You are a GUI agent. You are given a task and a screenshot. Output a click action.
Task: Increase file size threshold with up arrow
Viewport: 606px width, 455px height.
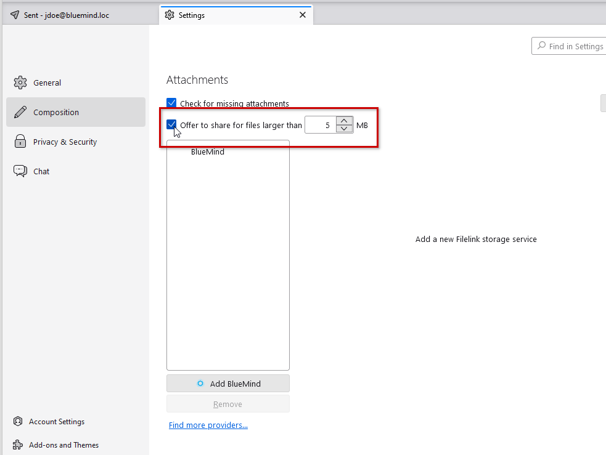click(345, 121)
